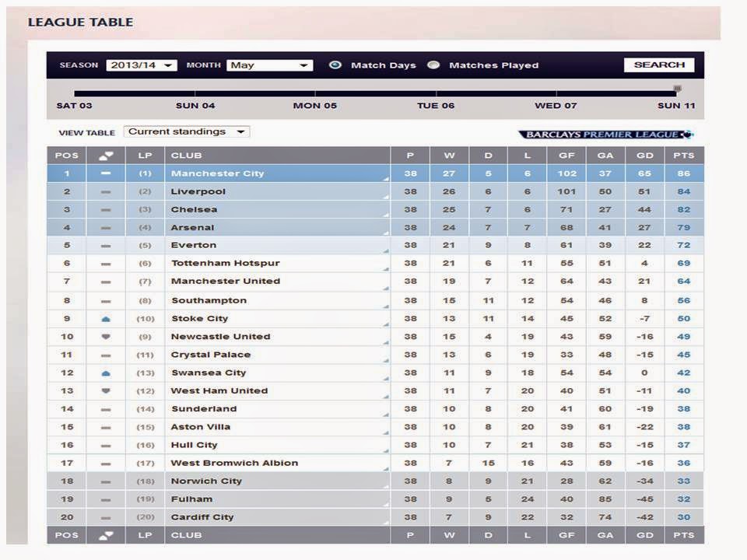Jump to SAT 03 on the timeline
Image resolution: width=747 pixels, height=560 pixels.
[75, 105]
